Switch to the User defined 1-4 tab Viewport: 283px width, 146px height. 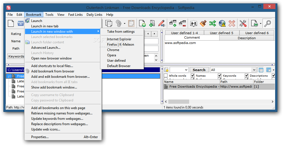pos(184,33)
